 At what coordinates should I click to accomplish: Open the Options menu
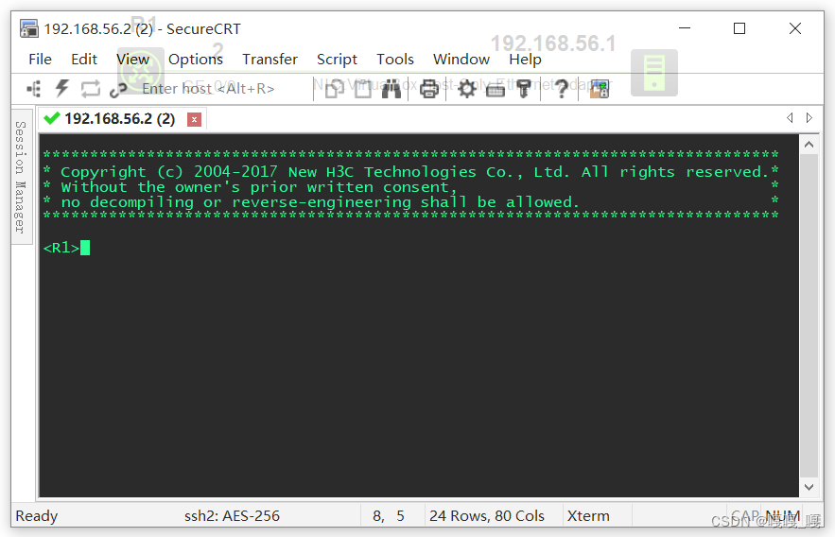tap(196, 59)
